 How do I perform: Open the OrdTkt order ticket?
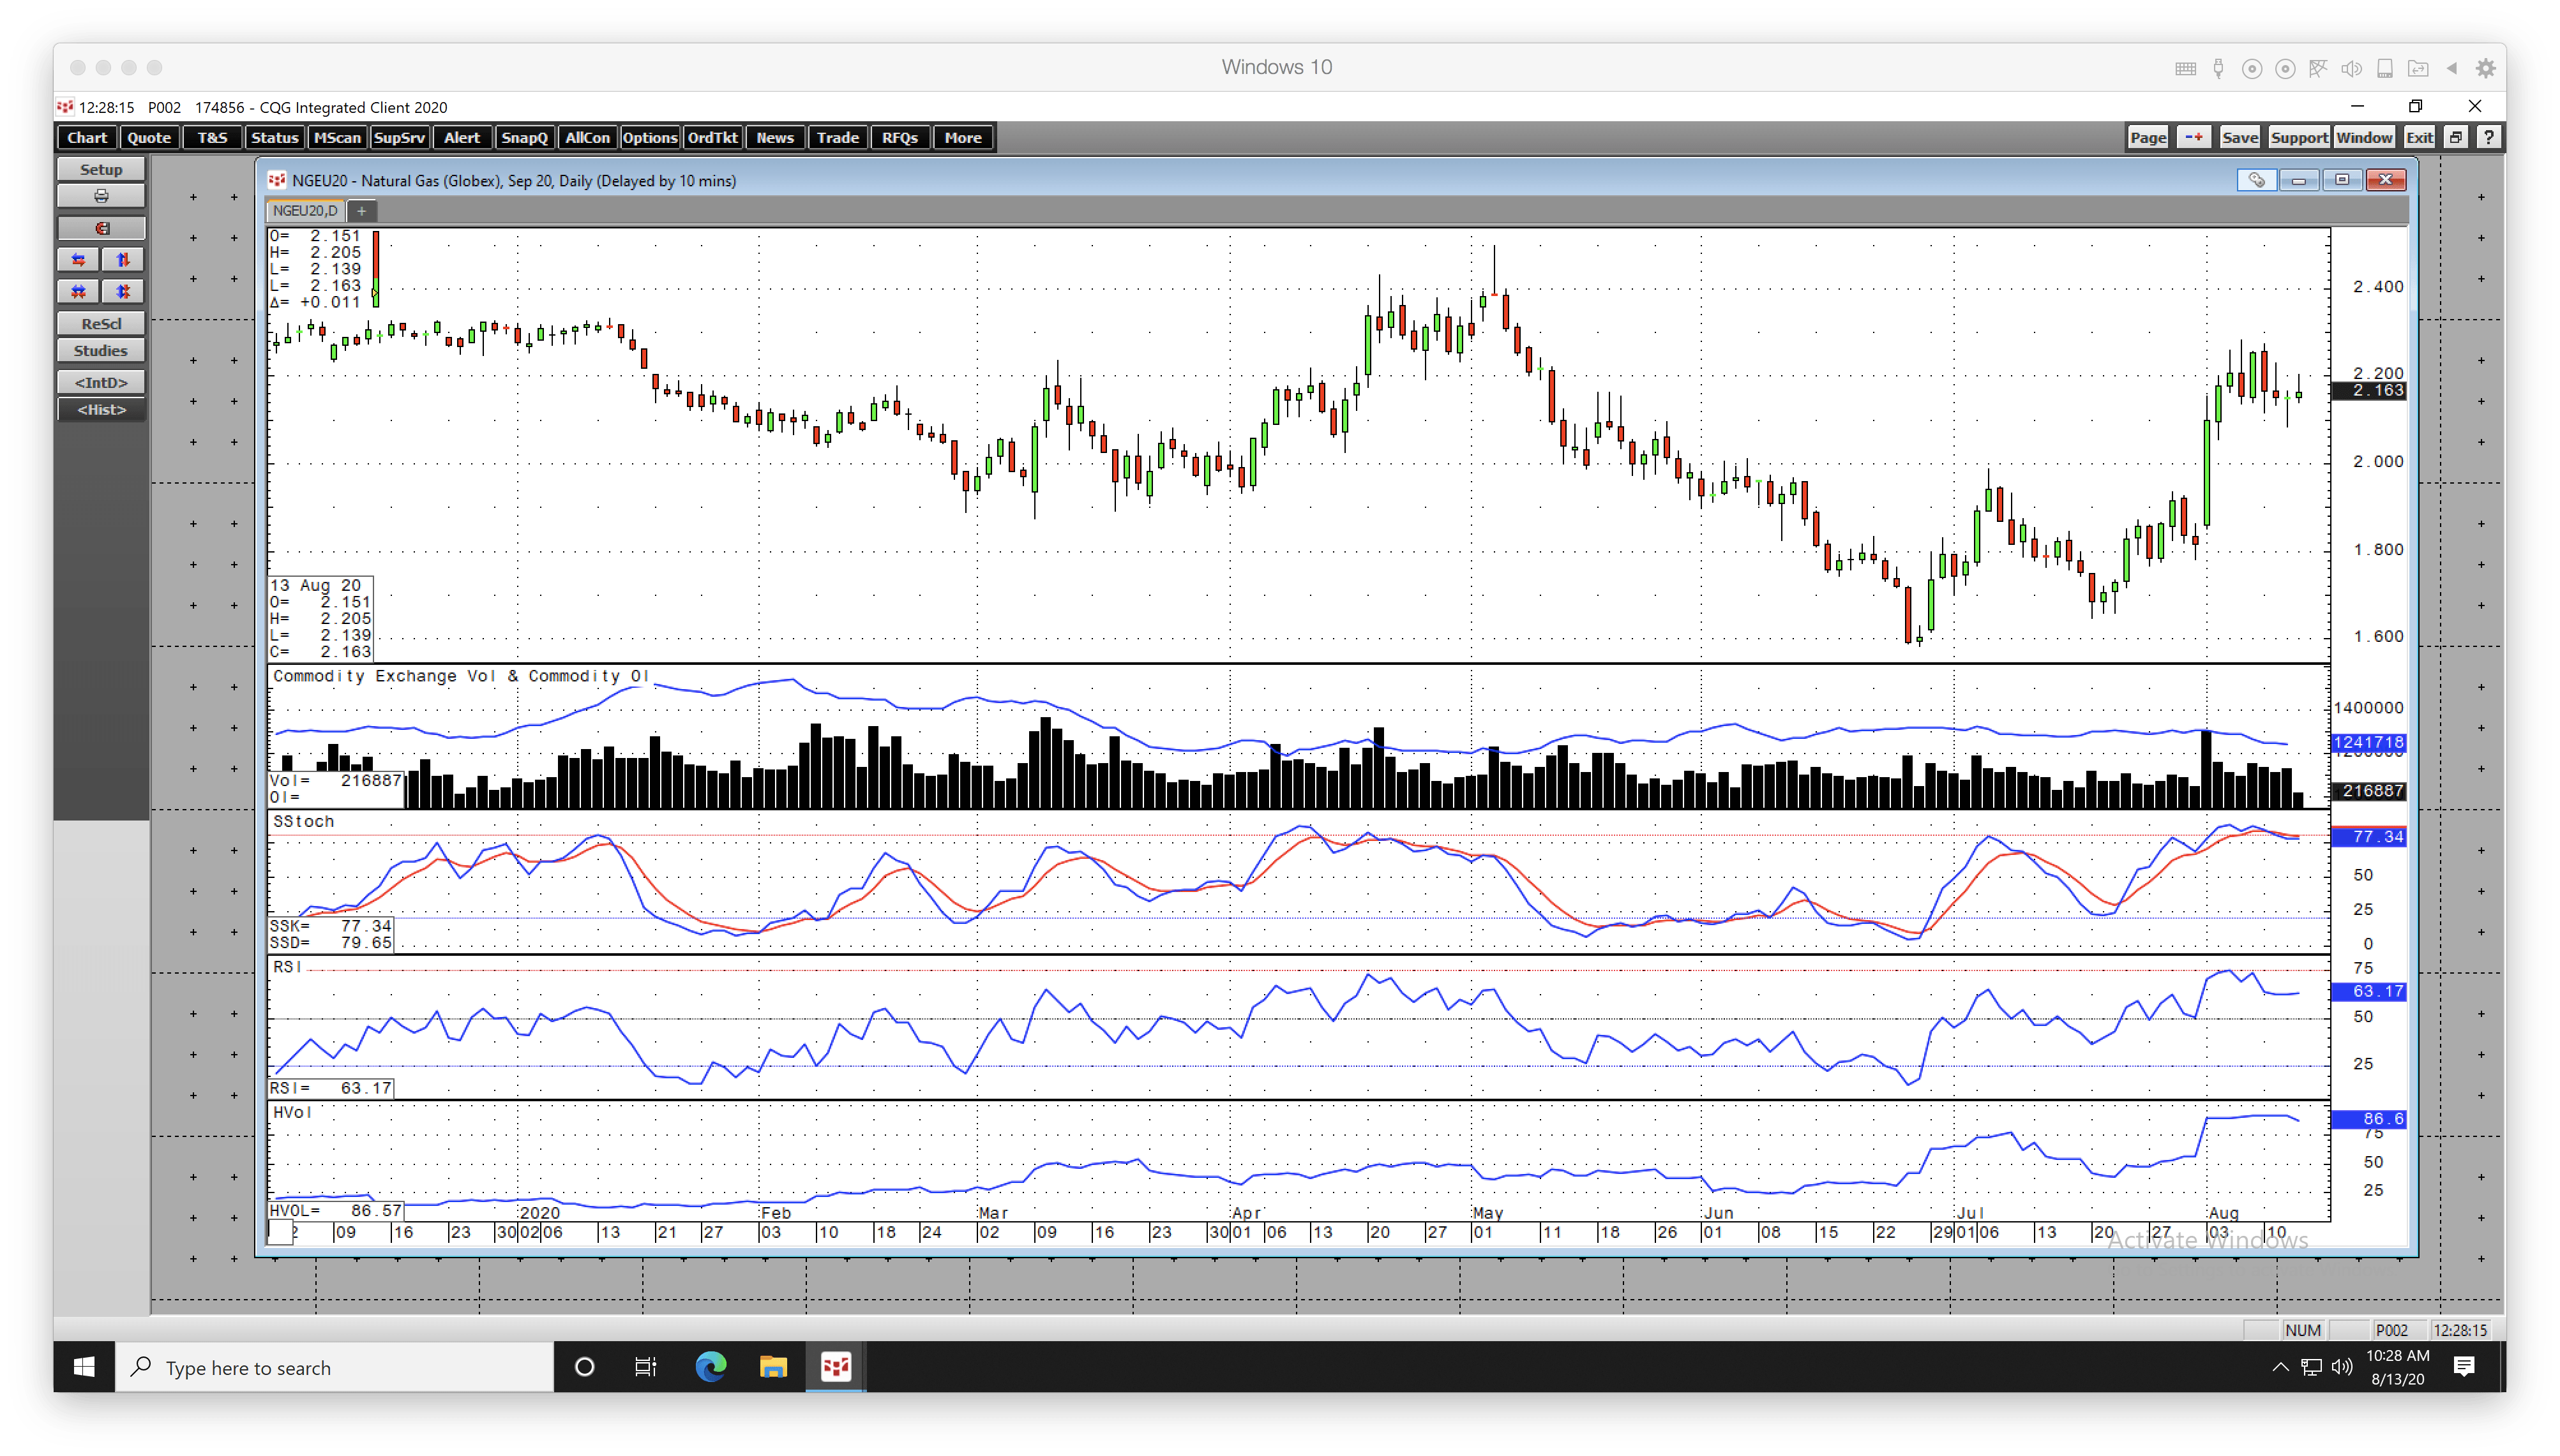712,138
